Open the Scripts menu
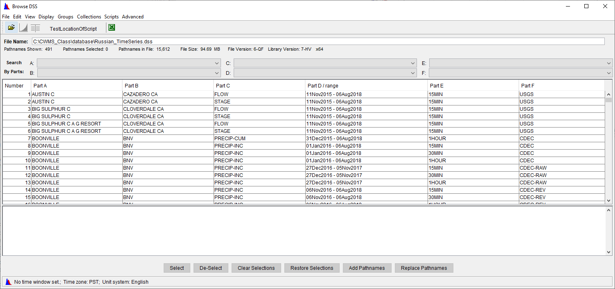Image resolution: width=615 pixels, height=289 pixels. 111,17
